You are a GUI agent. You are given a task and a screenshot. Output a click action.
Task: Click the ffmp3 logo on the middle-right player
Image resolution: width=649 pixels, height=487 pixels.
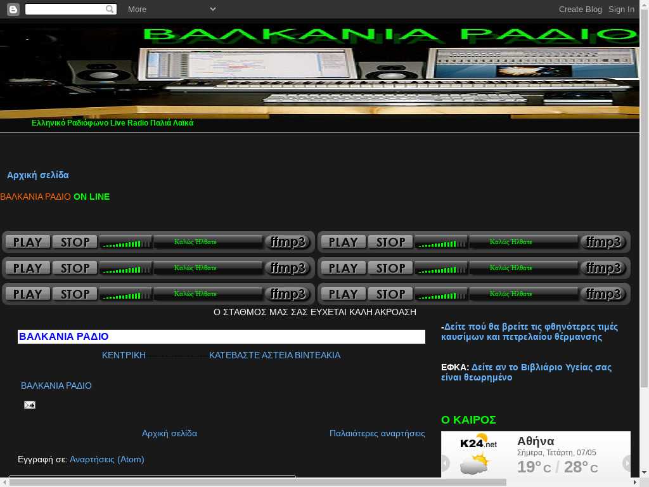(x=604, y=268)
